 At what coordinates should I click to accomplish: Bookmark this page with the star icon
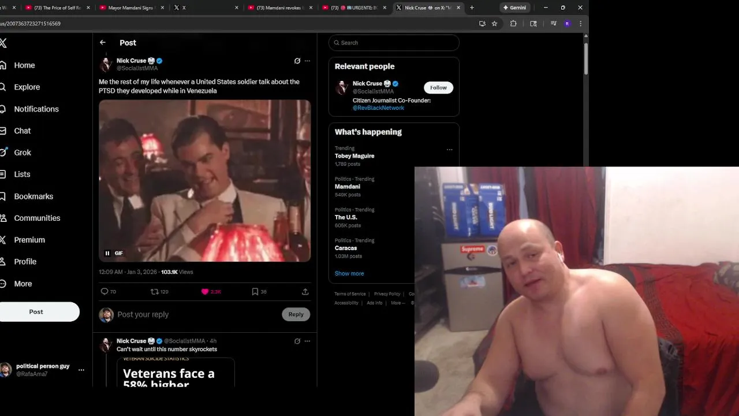coord(494,24)
